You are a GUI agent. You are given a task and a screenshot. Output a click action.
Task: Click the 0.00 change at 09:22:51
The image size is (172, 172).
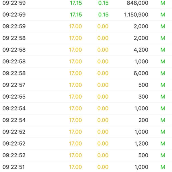(103, 167)
